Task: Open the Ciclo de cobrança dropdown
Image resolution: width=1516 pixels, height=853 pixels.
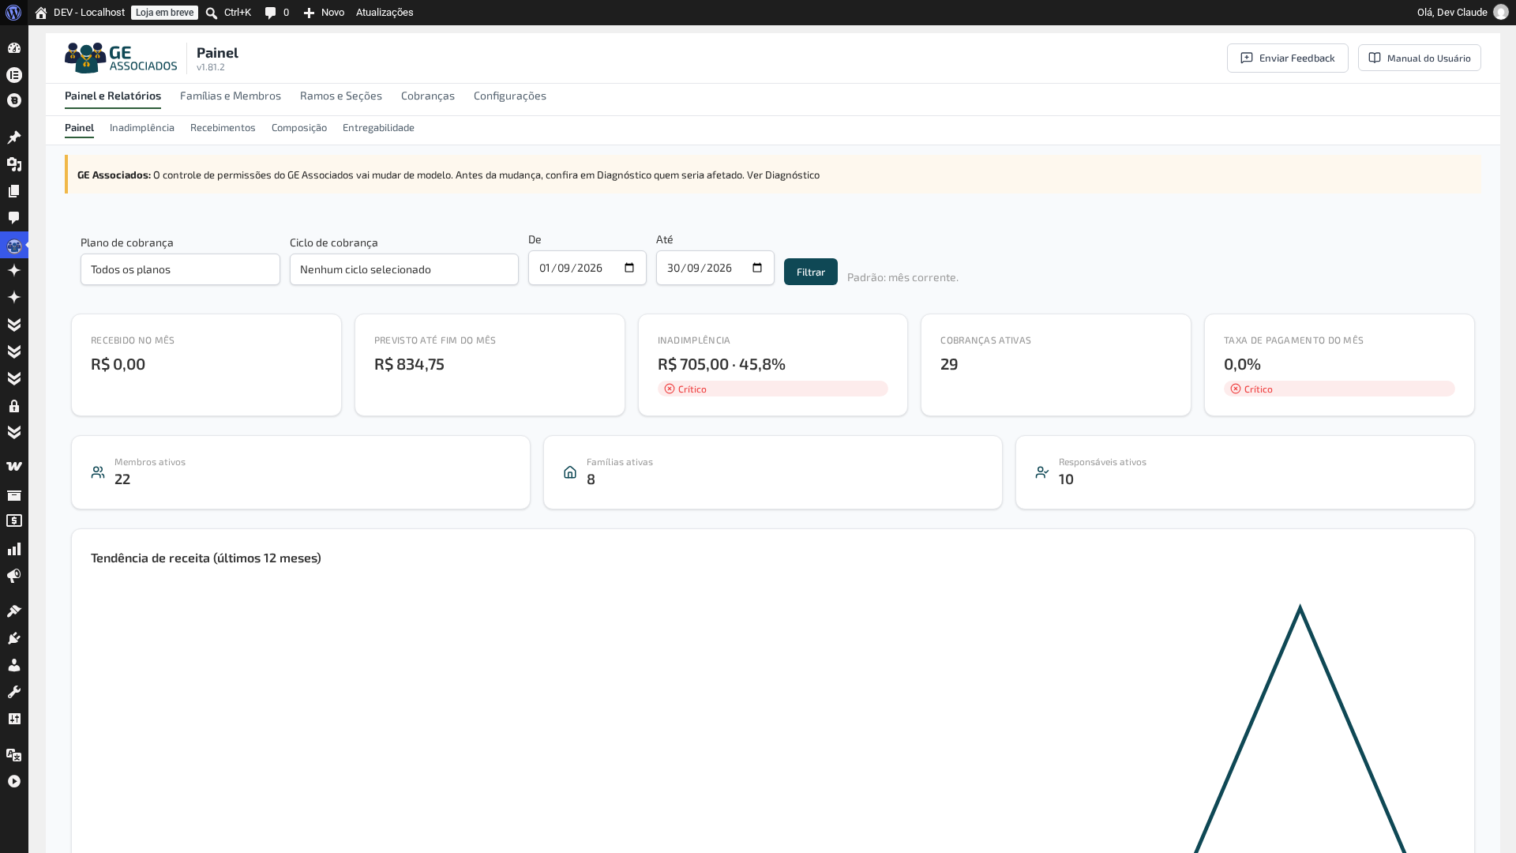Action: pyautogui.click(x=404, y=269)
